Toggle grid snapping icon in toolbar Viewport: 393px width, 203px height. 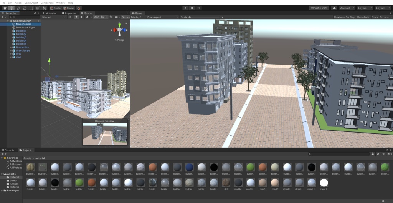point(78,8)
